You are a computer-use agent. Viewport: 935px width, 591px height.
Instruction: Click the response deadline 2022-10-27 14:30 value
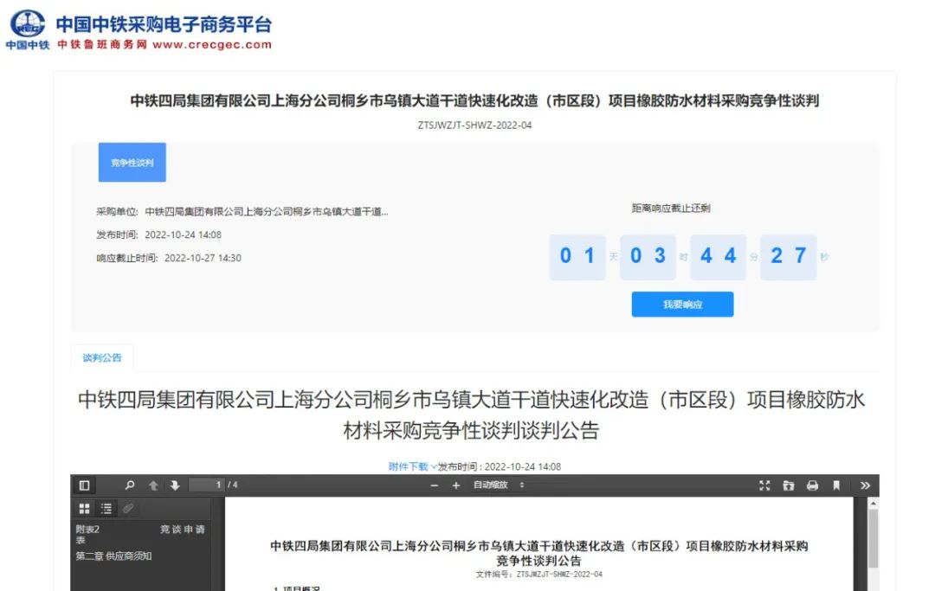[203, 258]
